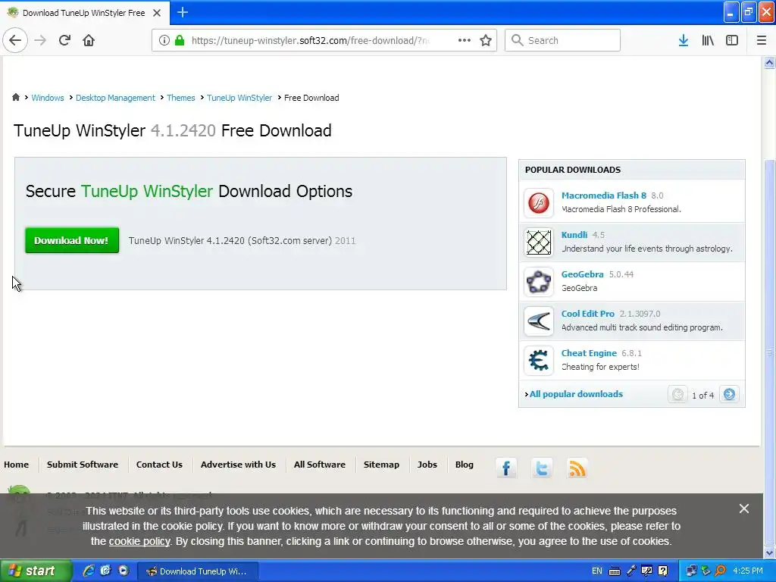Open the RSS feed icon
Image resolution: width=776 pixels, height=582 pixels.
577,468
